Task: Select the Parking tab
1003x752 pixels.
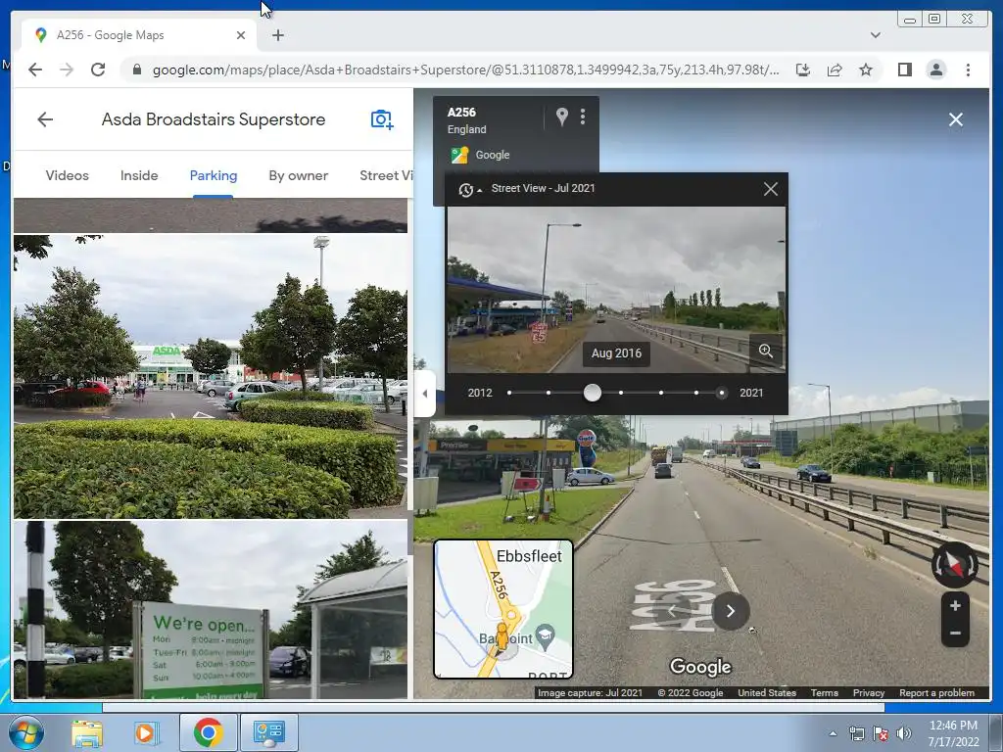Action: click(x=213, y=175)
